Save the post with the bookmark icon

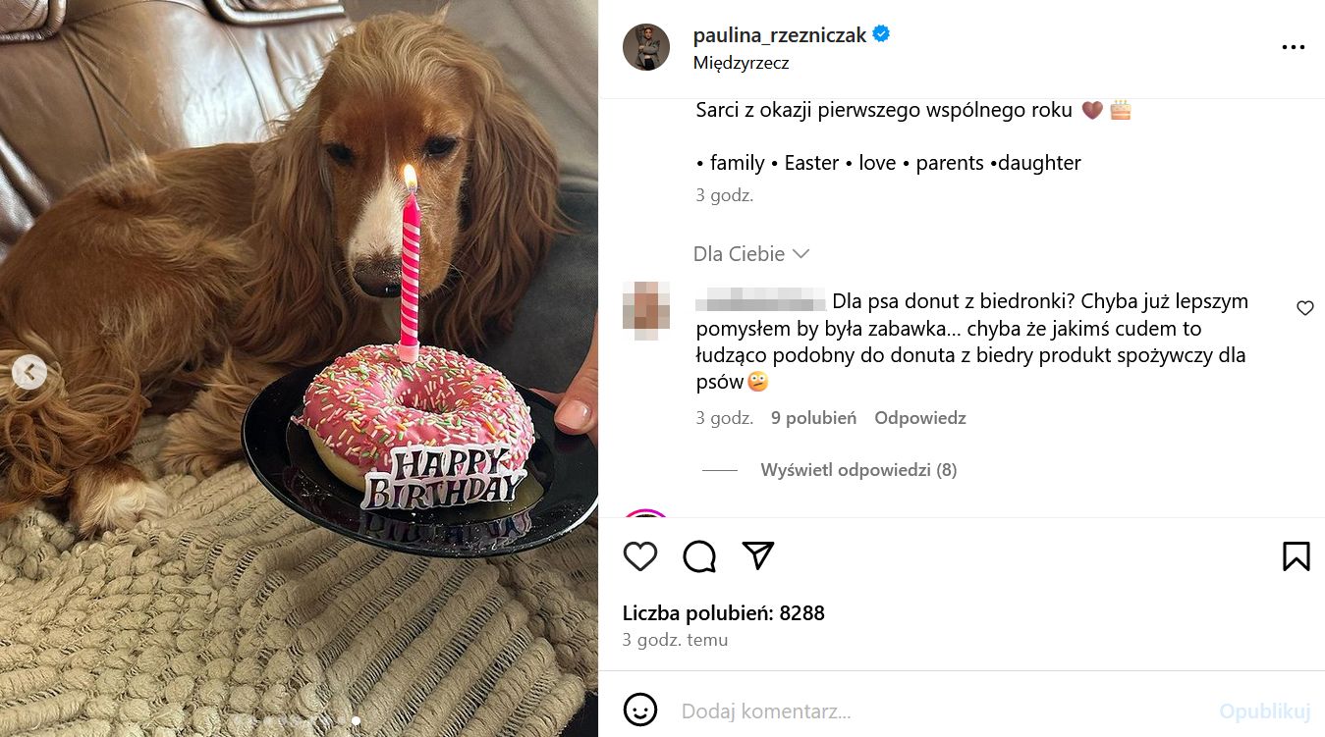point(1296,556)
